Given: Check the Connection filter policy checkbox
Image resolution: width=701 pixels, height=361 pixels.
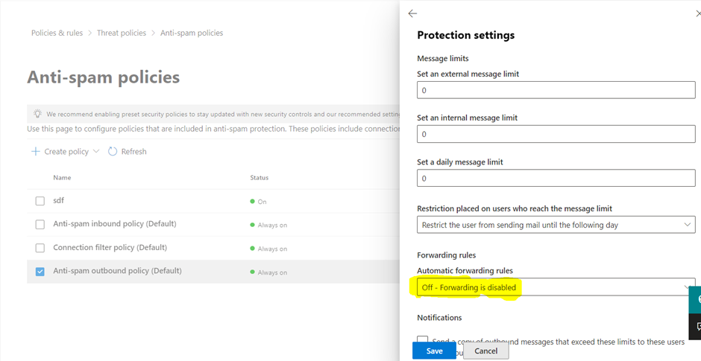Looking at the screenshot, I should pyautogui.click(x=40, y=248).
